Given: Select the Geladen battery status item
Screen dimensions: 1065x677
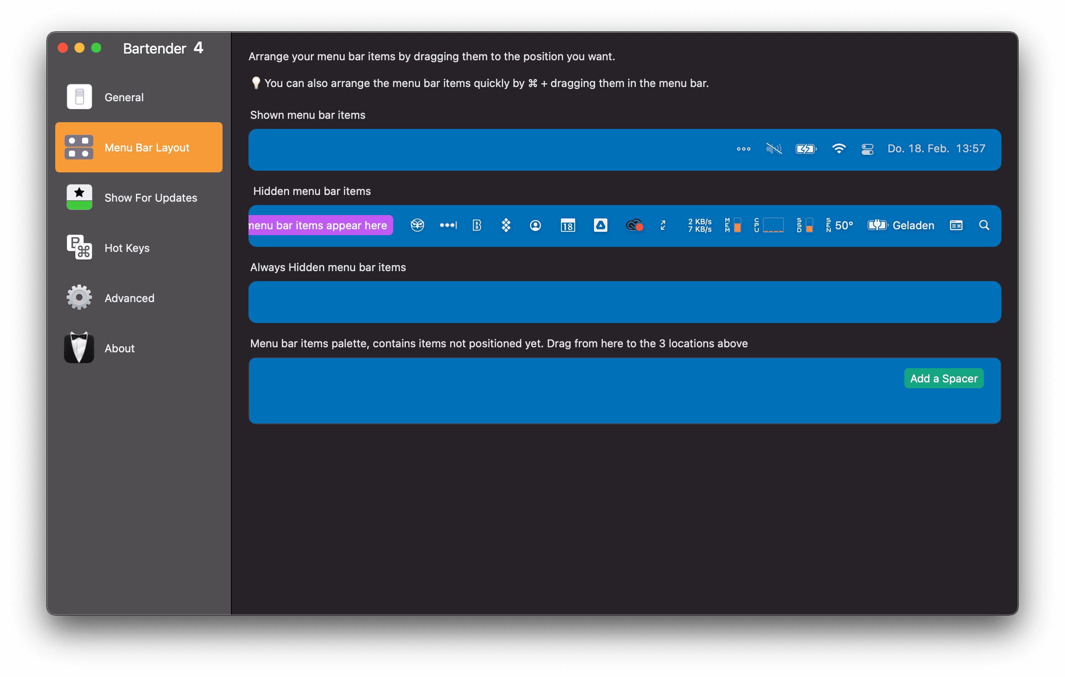Looking at the screenshot, I should [901, 225].
